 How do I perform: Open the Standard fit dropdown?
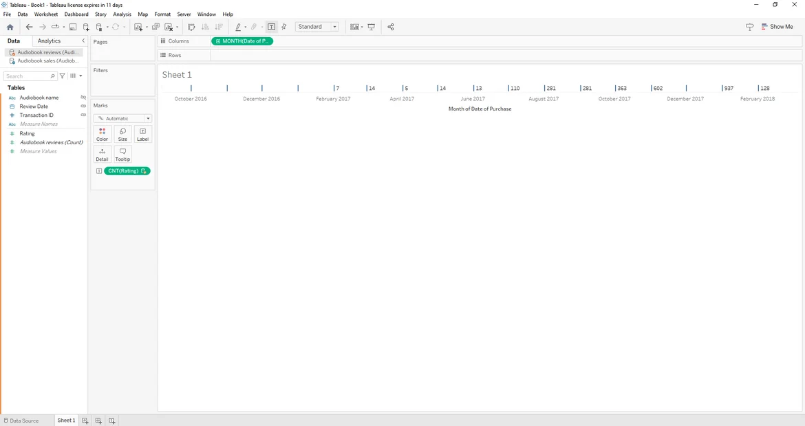pos(316,27)
